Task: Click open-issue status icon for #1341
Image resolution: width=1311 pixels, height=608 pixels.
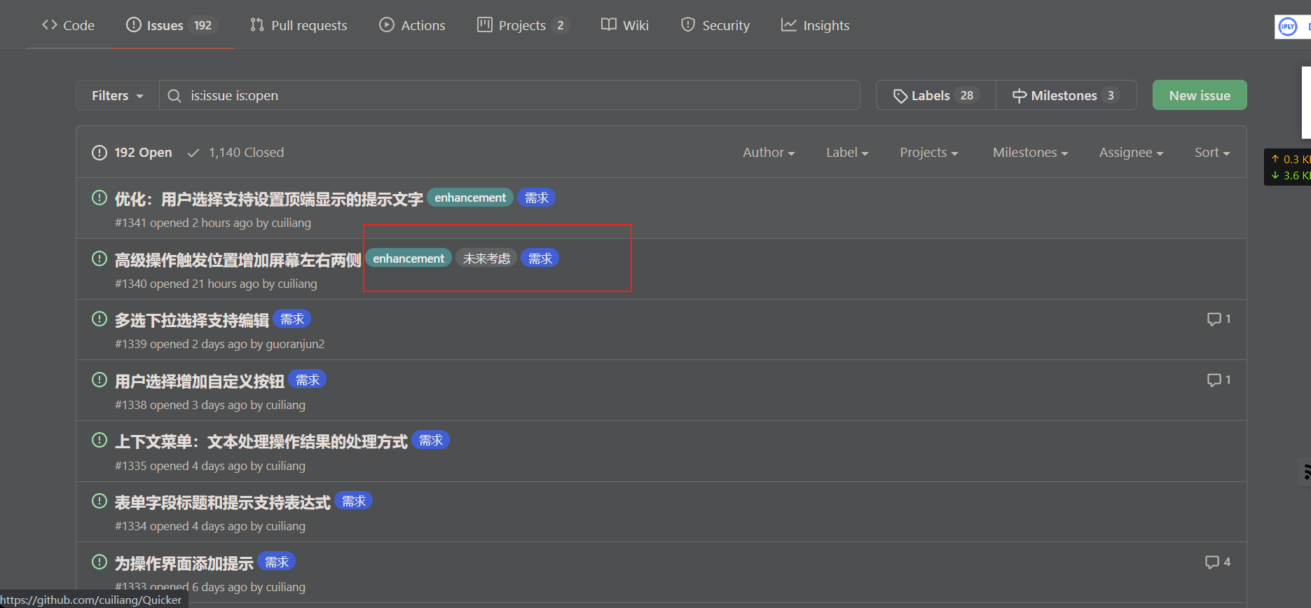Action: 99,198
